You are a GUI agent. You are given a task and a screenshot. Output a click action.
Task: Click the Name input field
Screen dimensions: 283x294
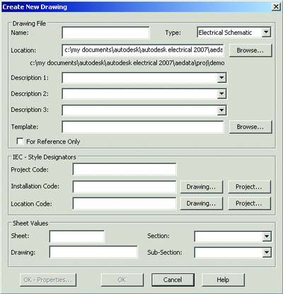pos(105,33)
